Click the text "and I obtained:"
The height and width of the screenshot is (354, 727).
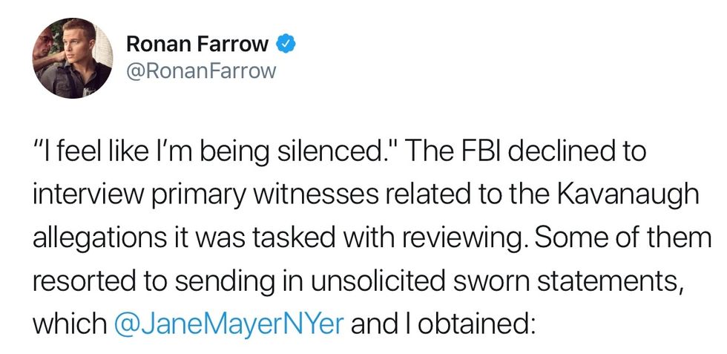444,324
